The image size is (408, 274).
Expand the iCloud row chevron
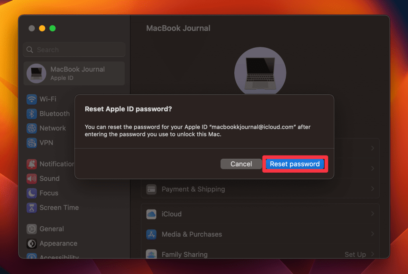point(373,214)
